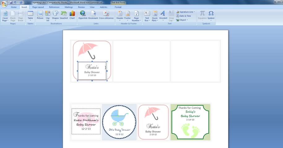Switch to the Mailings tab
Viewport: 283px width, 148px height.
point(69,7)
